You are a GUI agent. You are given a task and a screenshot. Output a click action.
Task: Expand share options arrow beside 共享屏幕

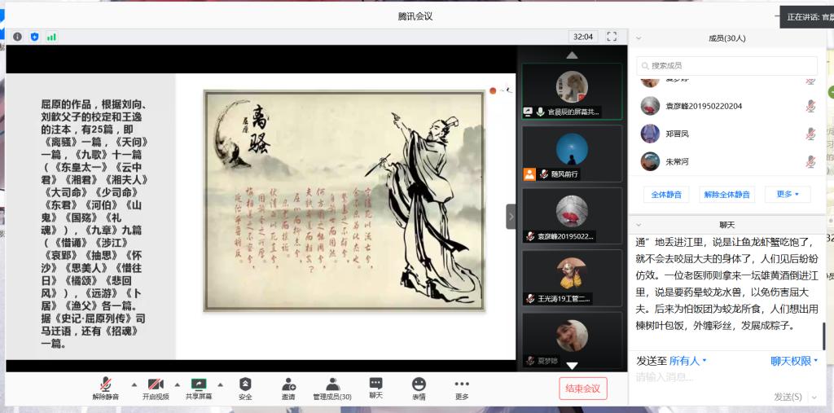[x=220, y=384]
